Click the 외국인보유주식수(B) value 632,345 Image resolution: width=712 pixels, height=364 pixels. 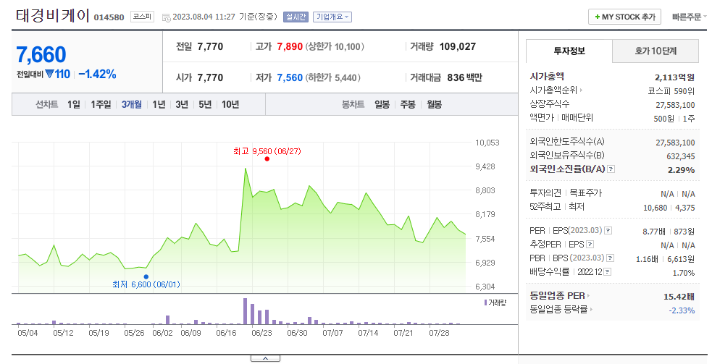coord(681,156)
